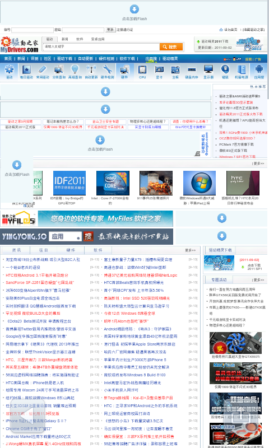Open headline 富士康新量子力量X79
The image size is (269, 448).
point(138,260)
